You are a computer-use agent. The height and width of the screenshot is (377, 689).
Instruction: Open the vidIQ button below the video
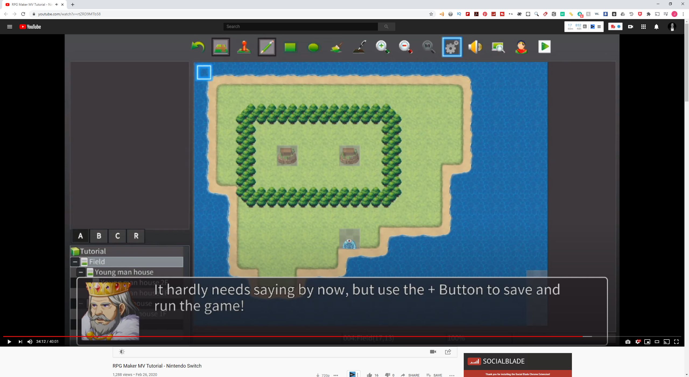354,374
